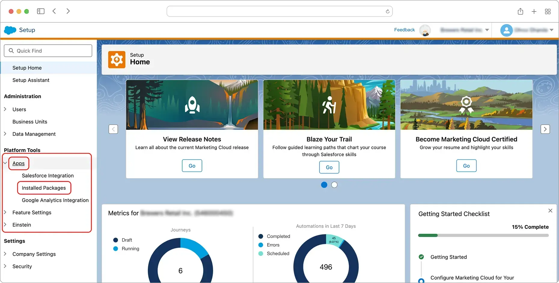The height and width of the screenshot is (283, 559).
Task: Click the Astro mascot avatar icon
Action: [425, 30]
